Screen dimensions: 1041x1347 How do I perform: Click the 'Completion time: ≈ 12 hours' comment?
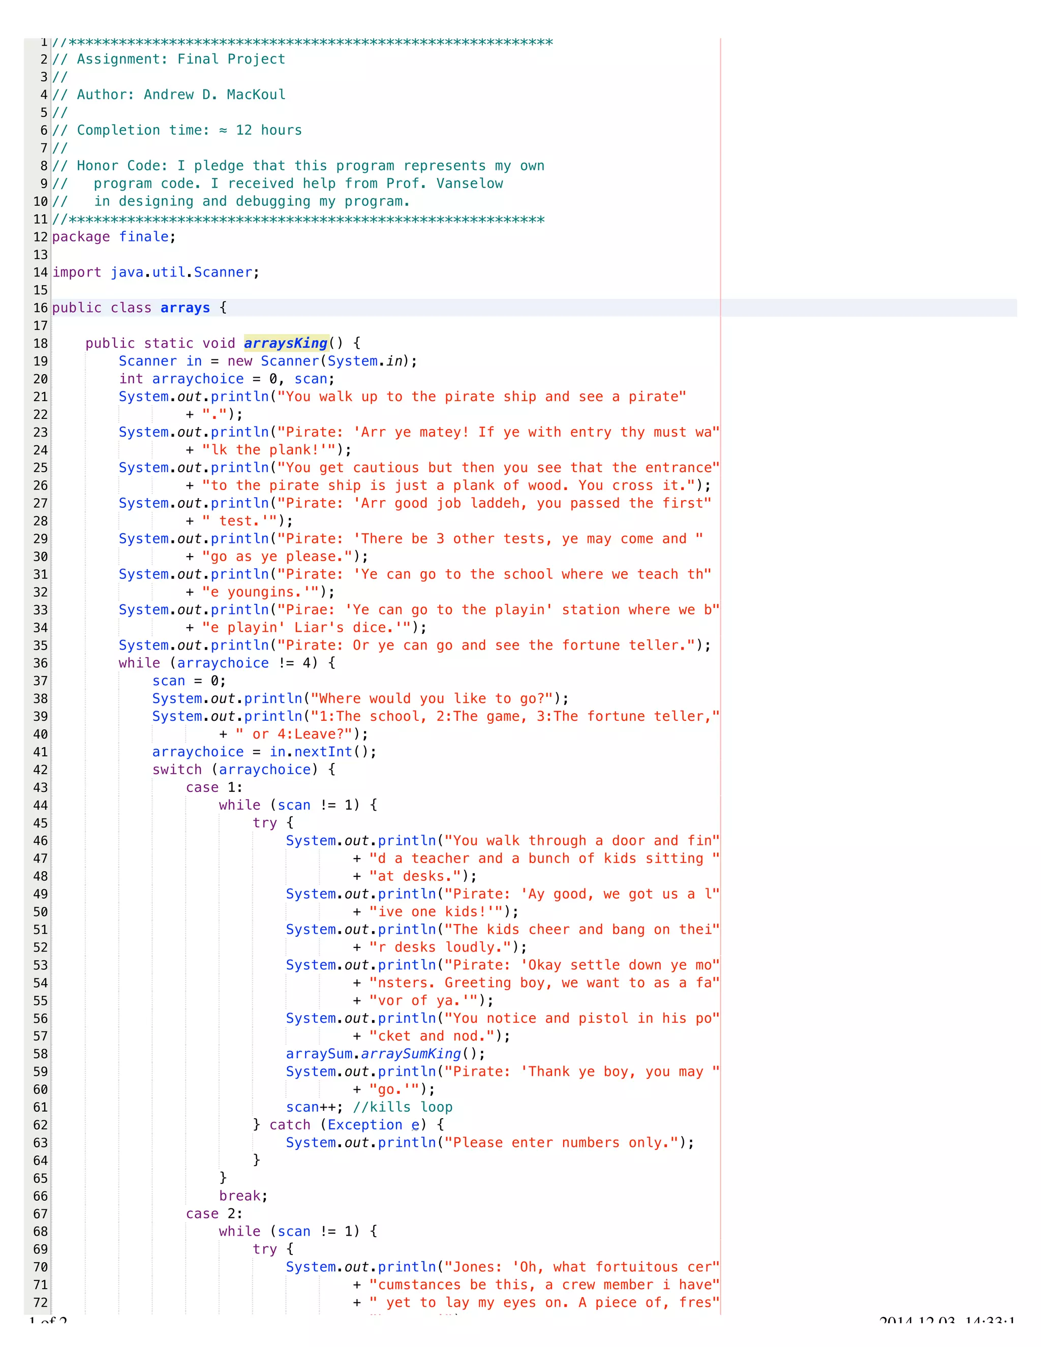[177, 130]
